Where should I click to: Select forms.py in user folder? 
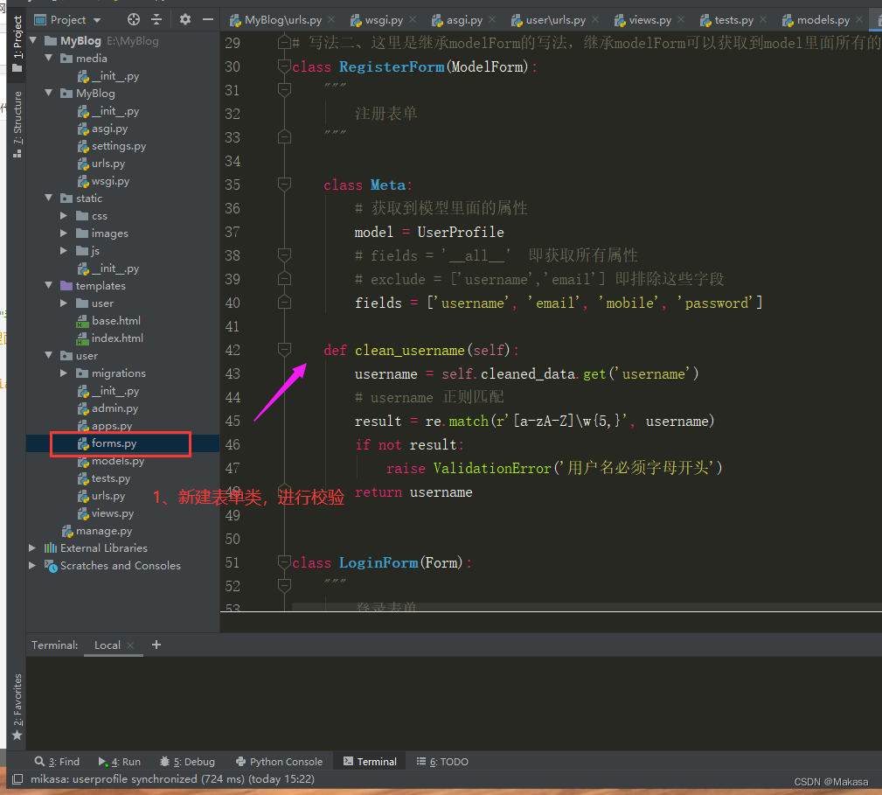[108, 443]
